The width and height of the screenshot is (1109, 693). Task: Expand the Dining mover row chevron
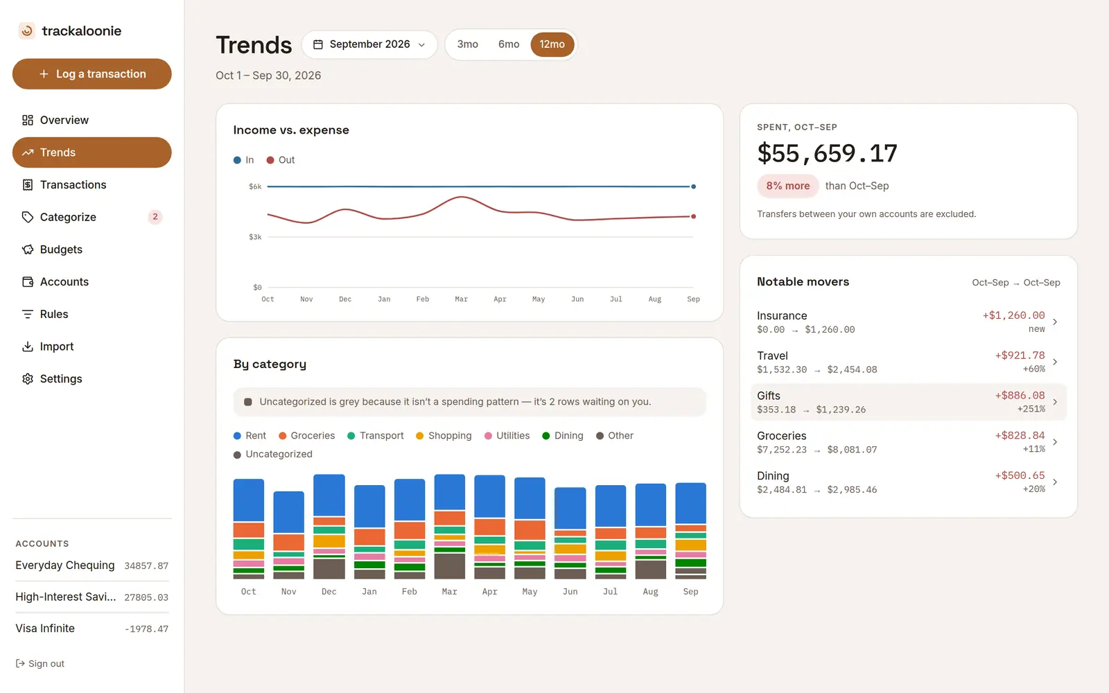point(1055,482)
